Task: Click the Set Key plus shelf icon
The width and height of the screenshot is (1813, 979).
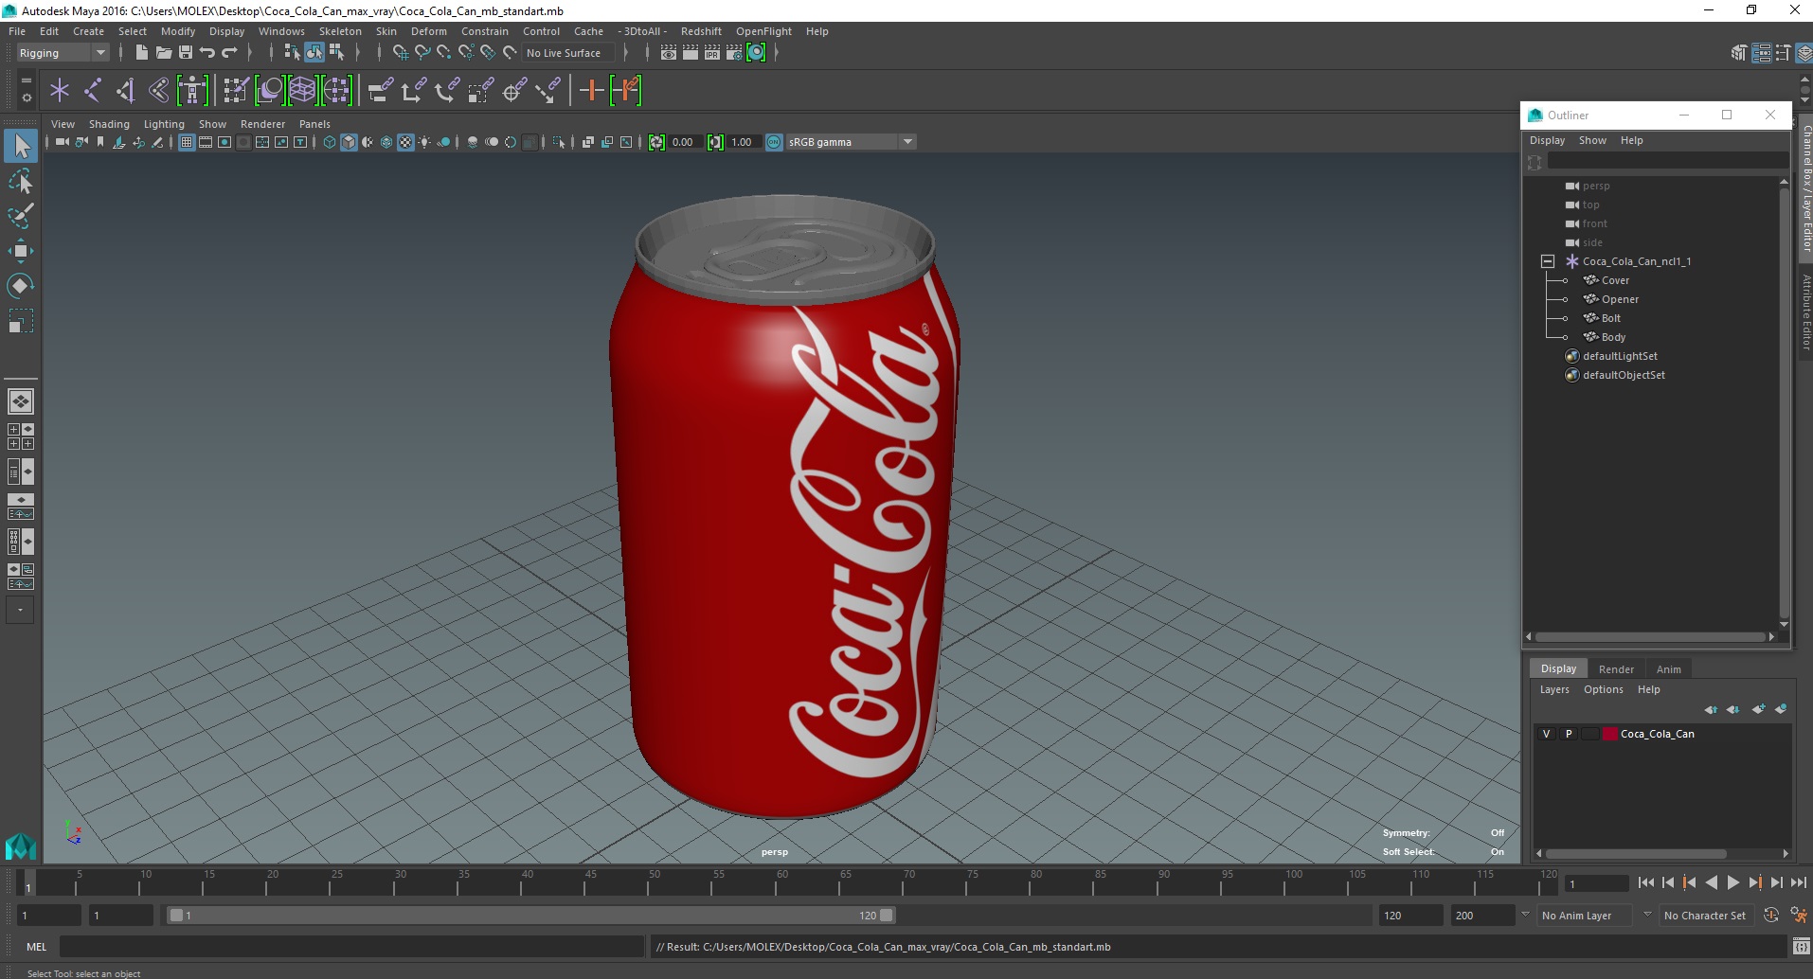Action: pos(591,91)
